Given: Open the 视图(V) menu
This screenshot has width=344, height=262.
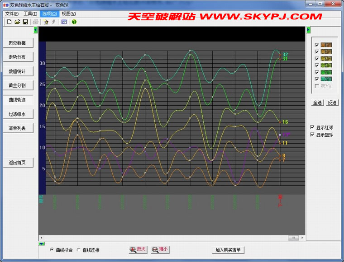Looking at the screenshot, I should click(69, 14).
